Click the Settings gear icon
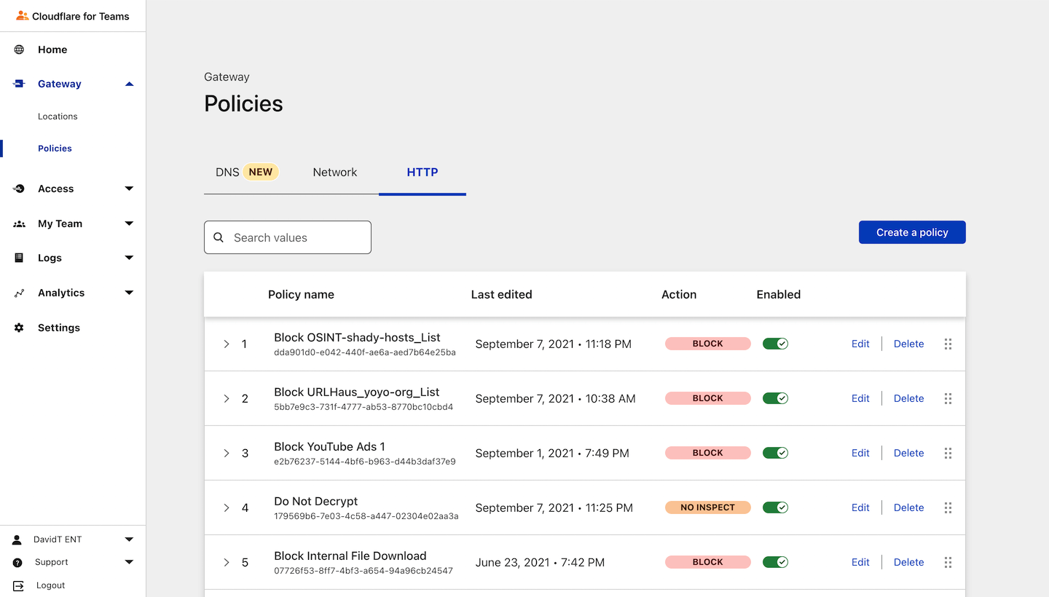This screenshot has width=1049, height=597. 17,327
